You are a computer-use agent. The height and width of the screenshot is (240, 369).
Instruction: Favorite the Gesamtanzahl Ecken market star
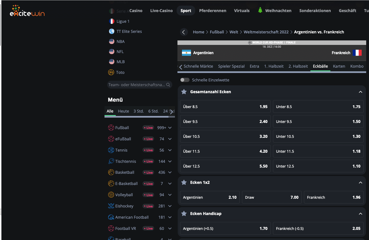coord(184,92)
